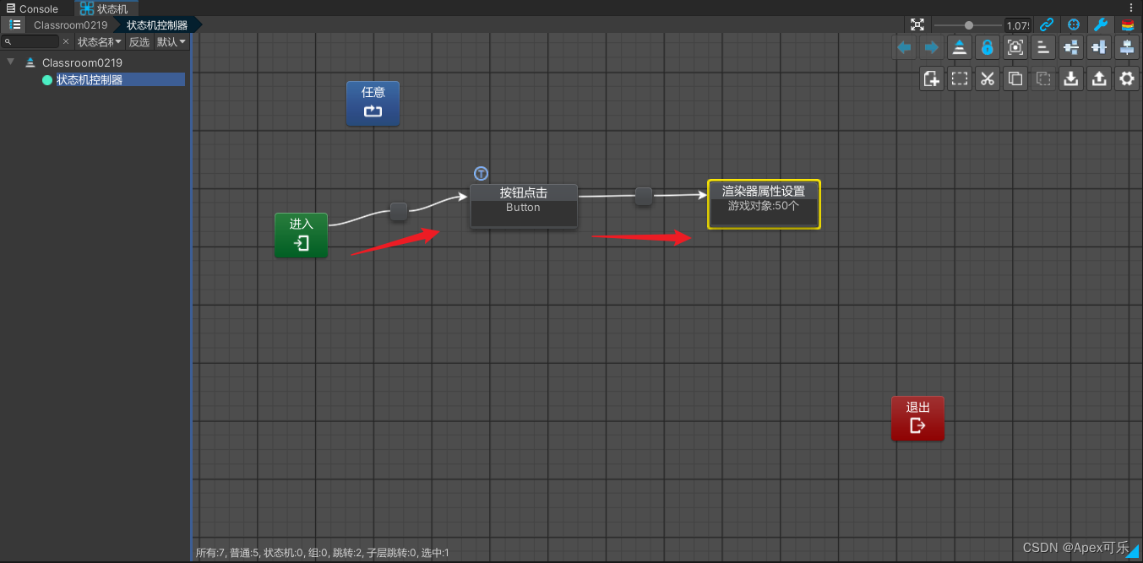This screenshot has height=563, width=1143.
Task: Select the blue 任意 any-state node
Action: coord(373,103)
